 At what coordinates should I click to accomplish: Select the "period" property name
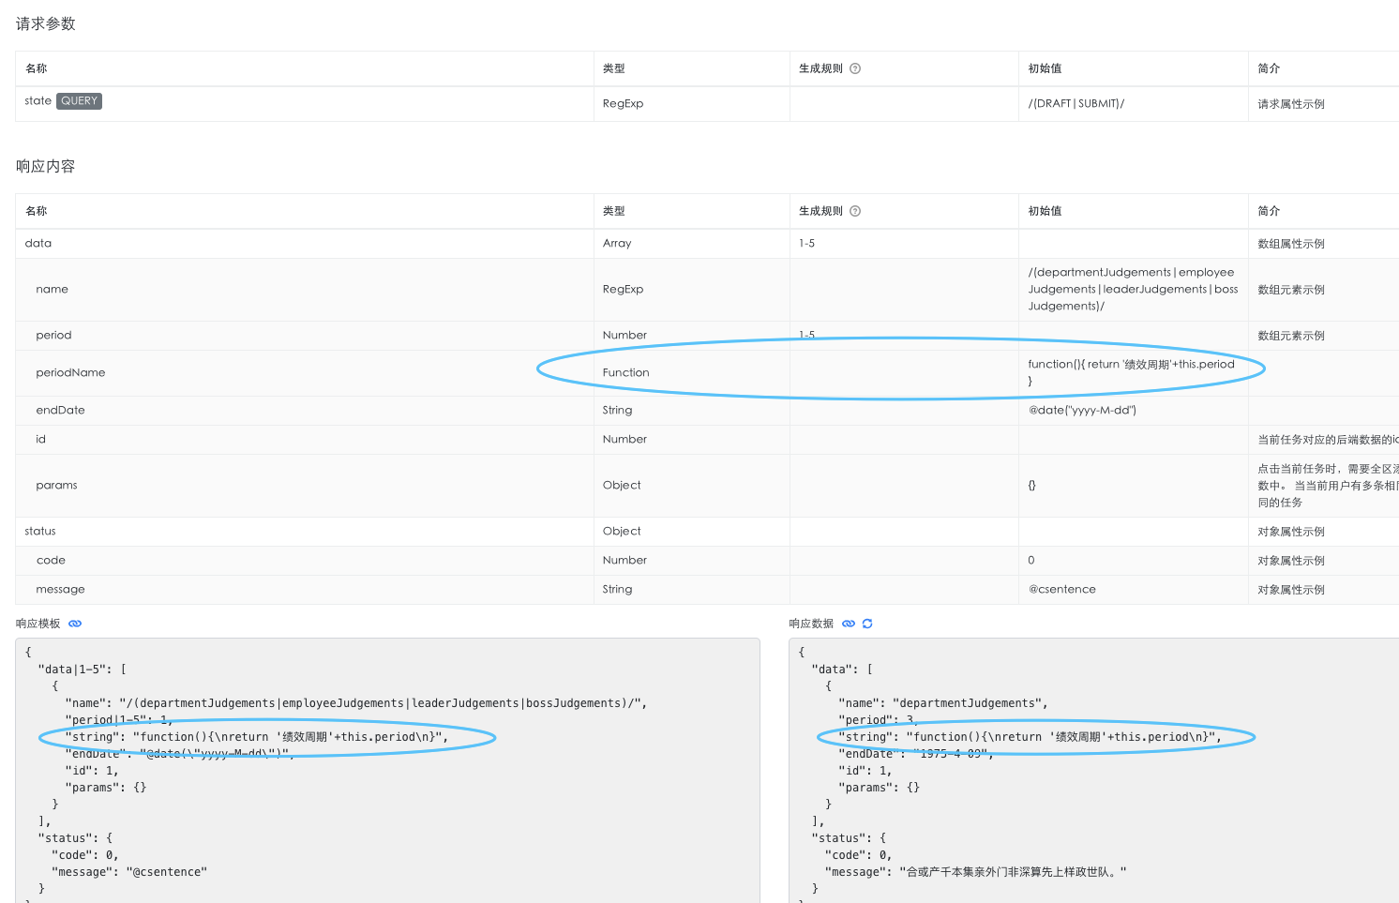coord(53,335)
